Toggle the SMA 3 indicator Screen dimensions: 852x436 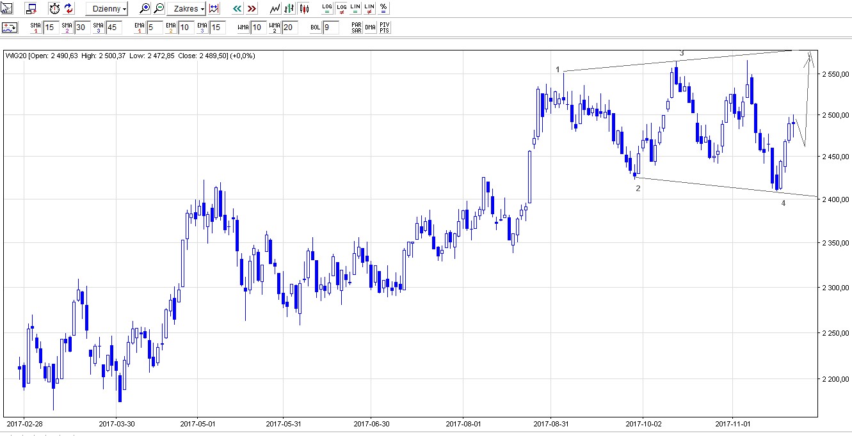coord(98,27)
